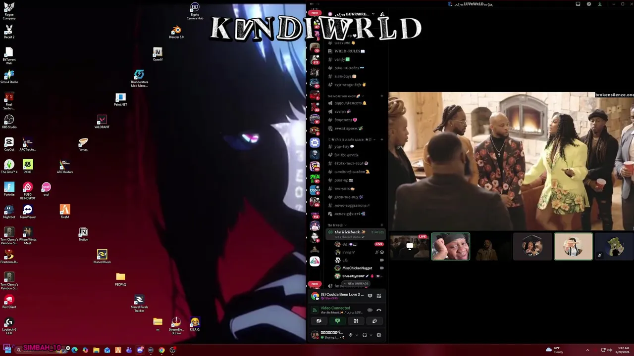Expand microphone input options arrow

click(x=357, y=335)
